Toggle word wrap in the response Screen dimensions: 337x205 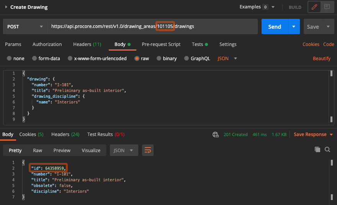click(148, 150)
